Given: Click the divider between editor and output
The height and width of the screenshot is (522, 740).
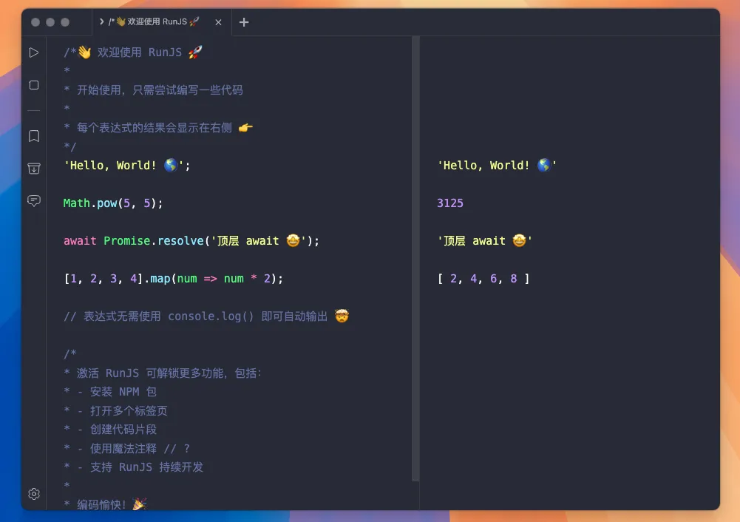Looking at the screenshot, I should 415,259.
